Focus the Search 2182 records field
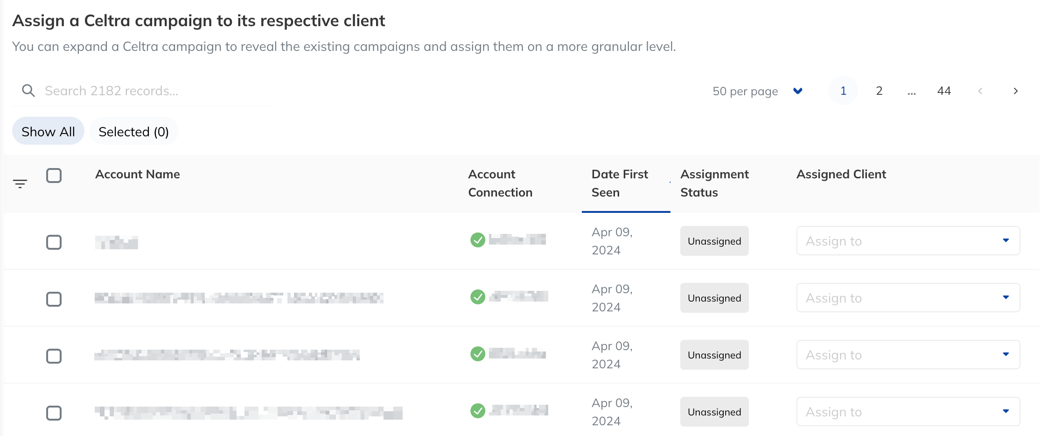Image resolution: width=1047 pixels, height=436 pixels. click(x=143, y=91)
